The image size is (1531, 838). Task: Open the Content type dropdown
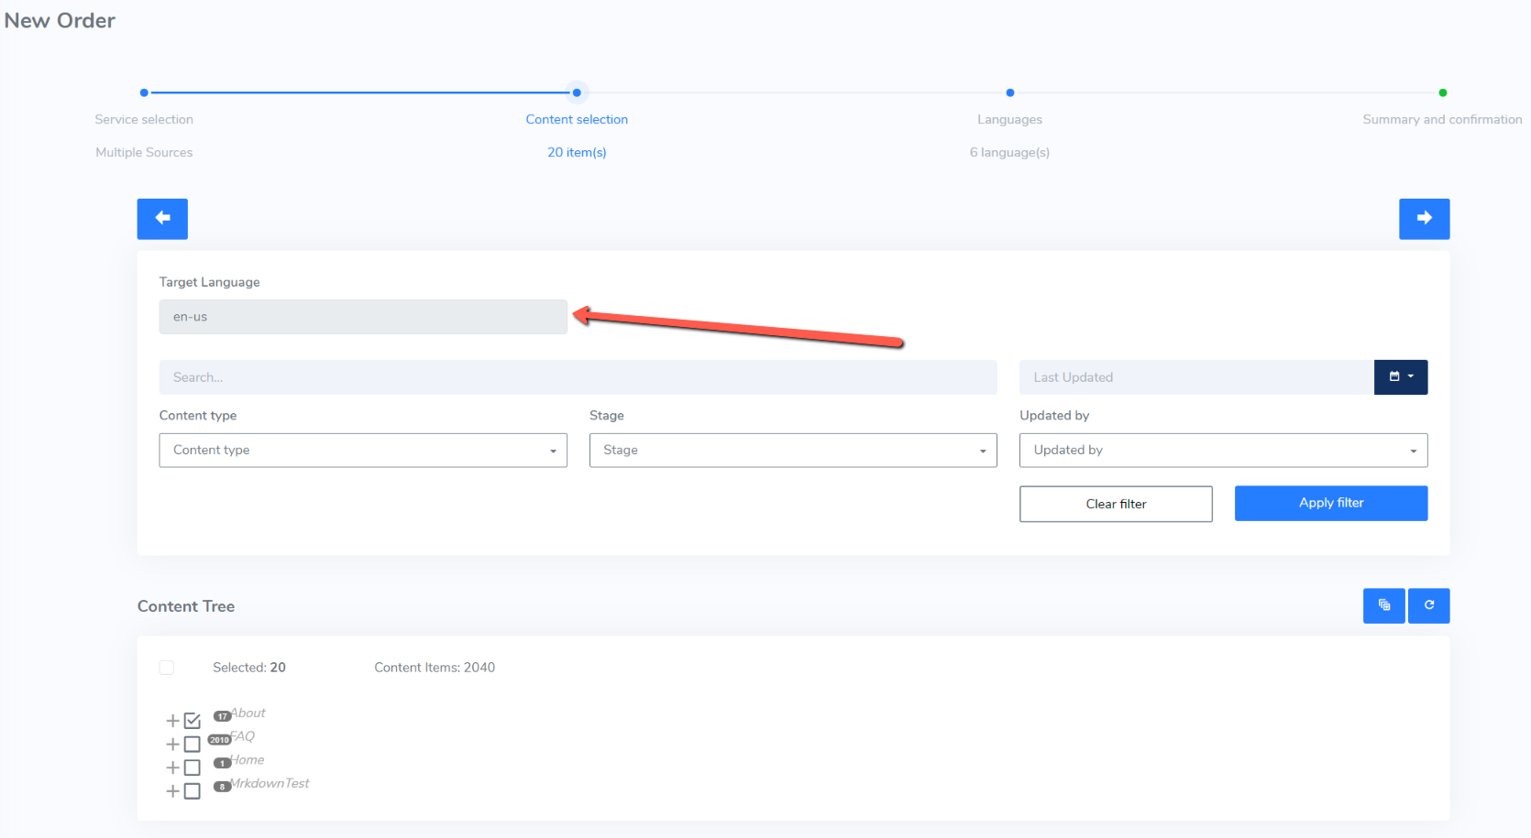363,451
